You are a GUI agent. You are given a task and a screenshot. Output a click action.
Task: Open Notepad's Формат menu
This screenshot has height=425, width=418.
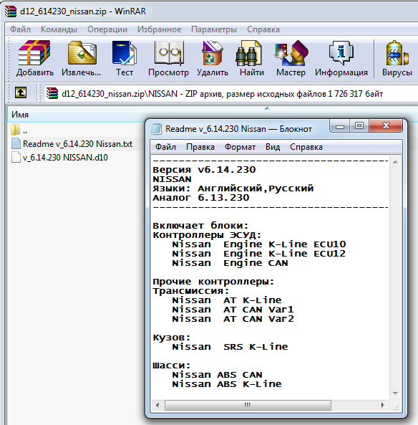click(x=240, y=147)
